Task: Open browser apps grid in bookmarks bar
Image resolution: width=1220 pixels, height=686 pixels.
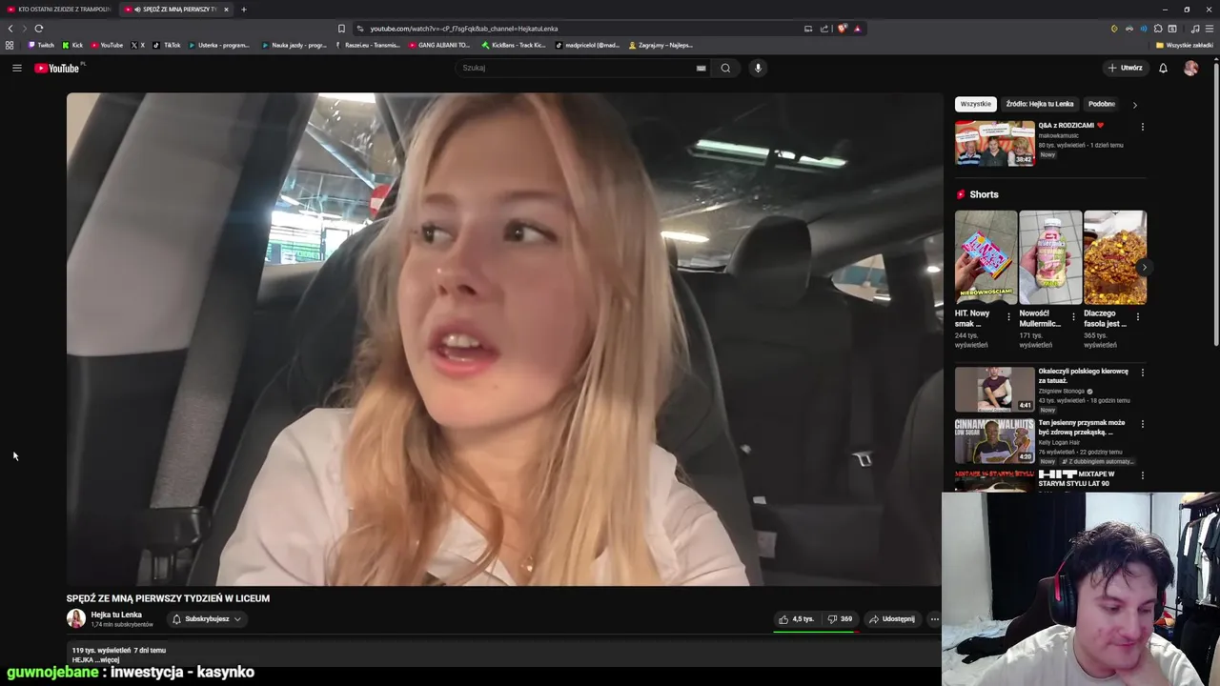Action: 10,45
